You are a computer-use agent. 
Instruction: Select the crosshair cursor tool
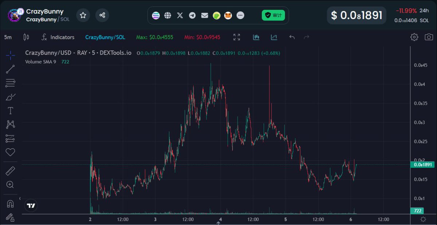[11, 56]
